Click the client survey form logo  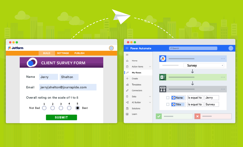coord(32,62)
